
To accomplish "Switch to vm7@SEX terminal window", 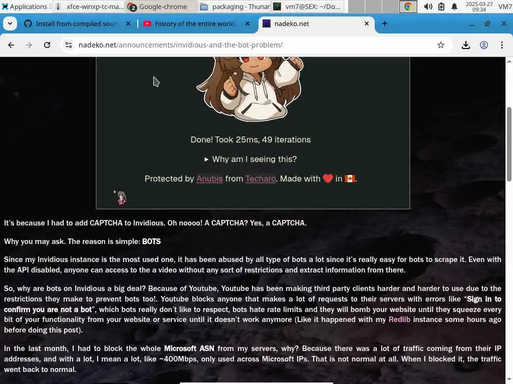I will click(308, 6).
